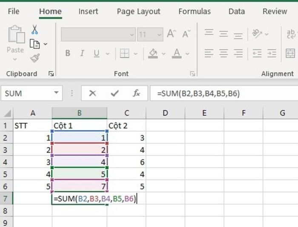Open Font settings dialog launcher
Viewport: 298px width, 227px height.
point(192,74)
